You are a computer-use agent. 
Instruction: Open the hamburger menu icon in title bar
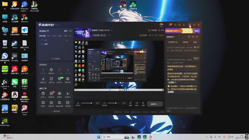coord(184,25)
